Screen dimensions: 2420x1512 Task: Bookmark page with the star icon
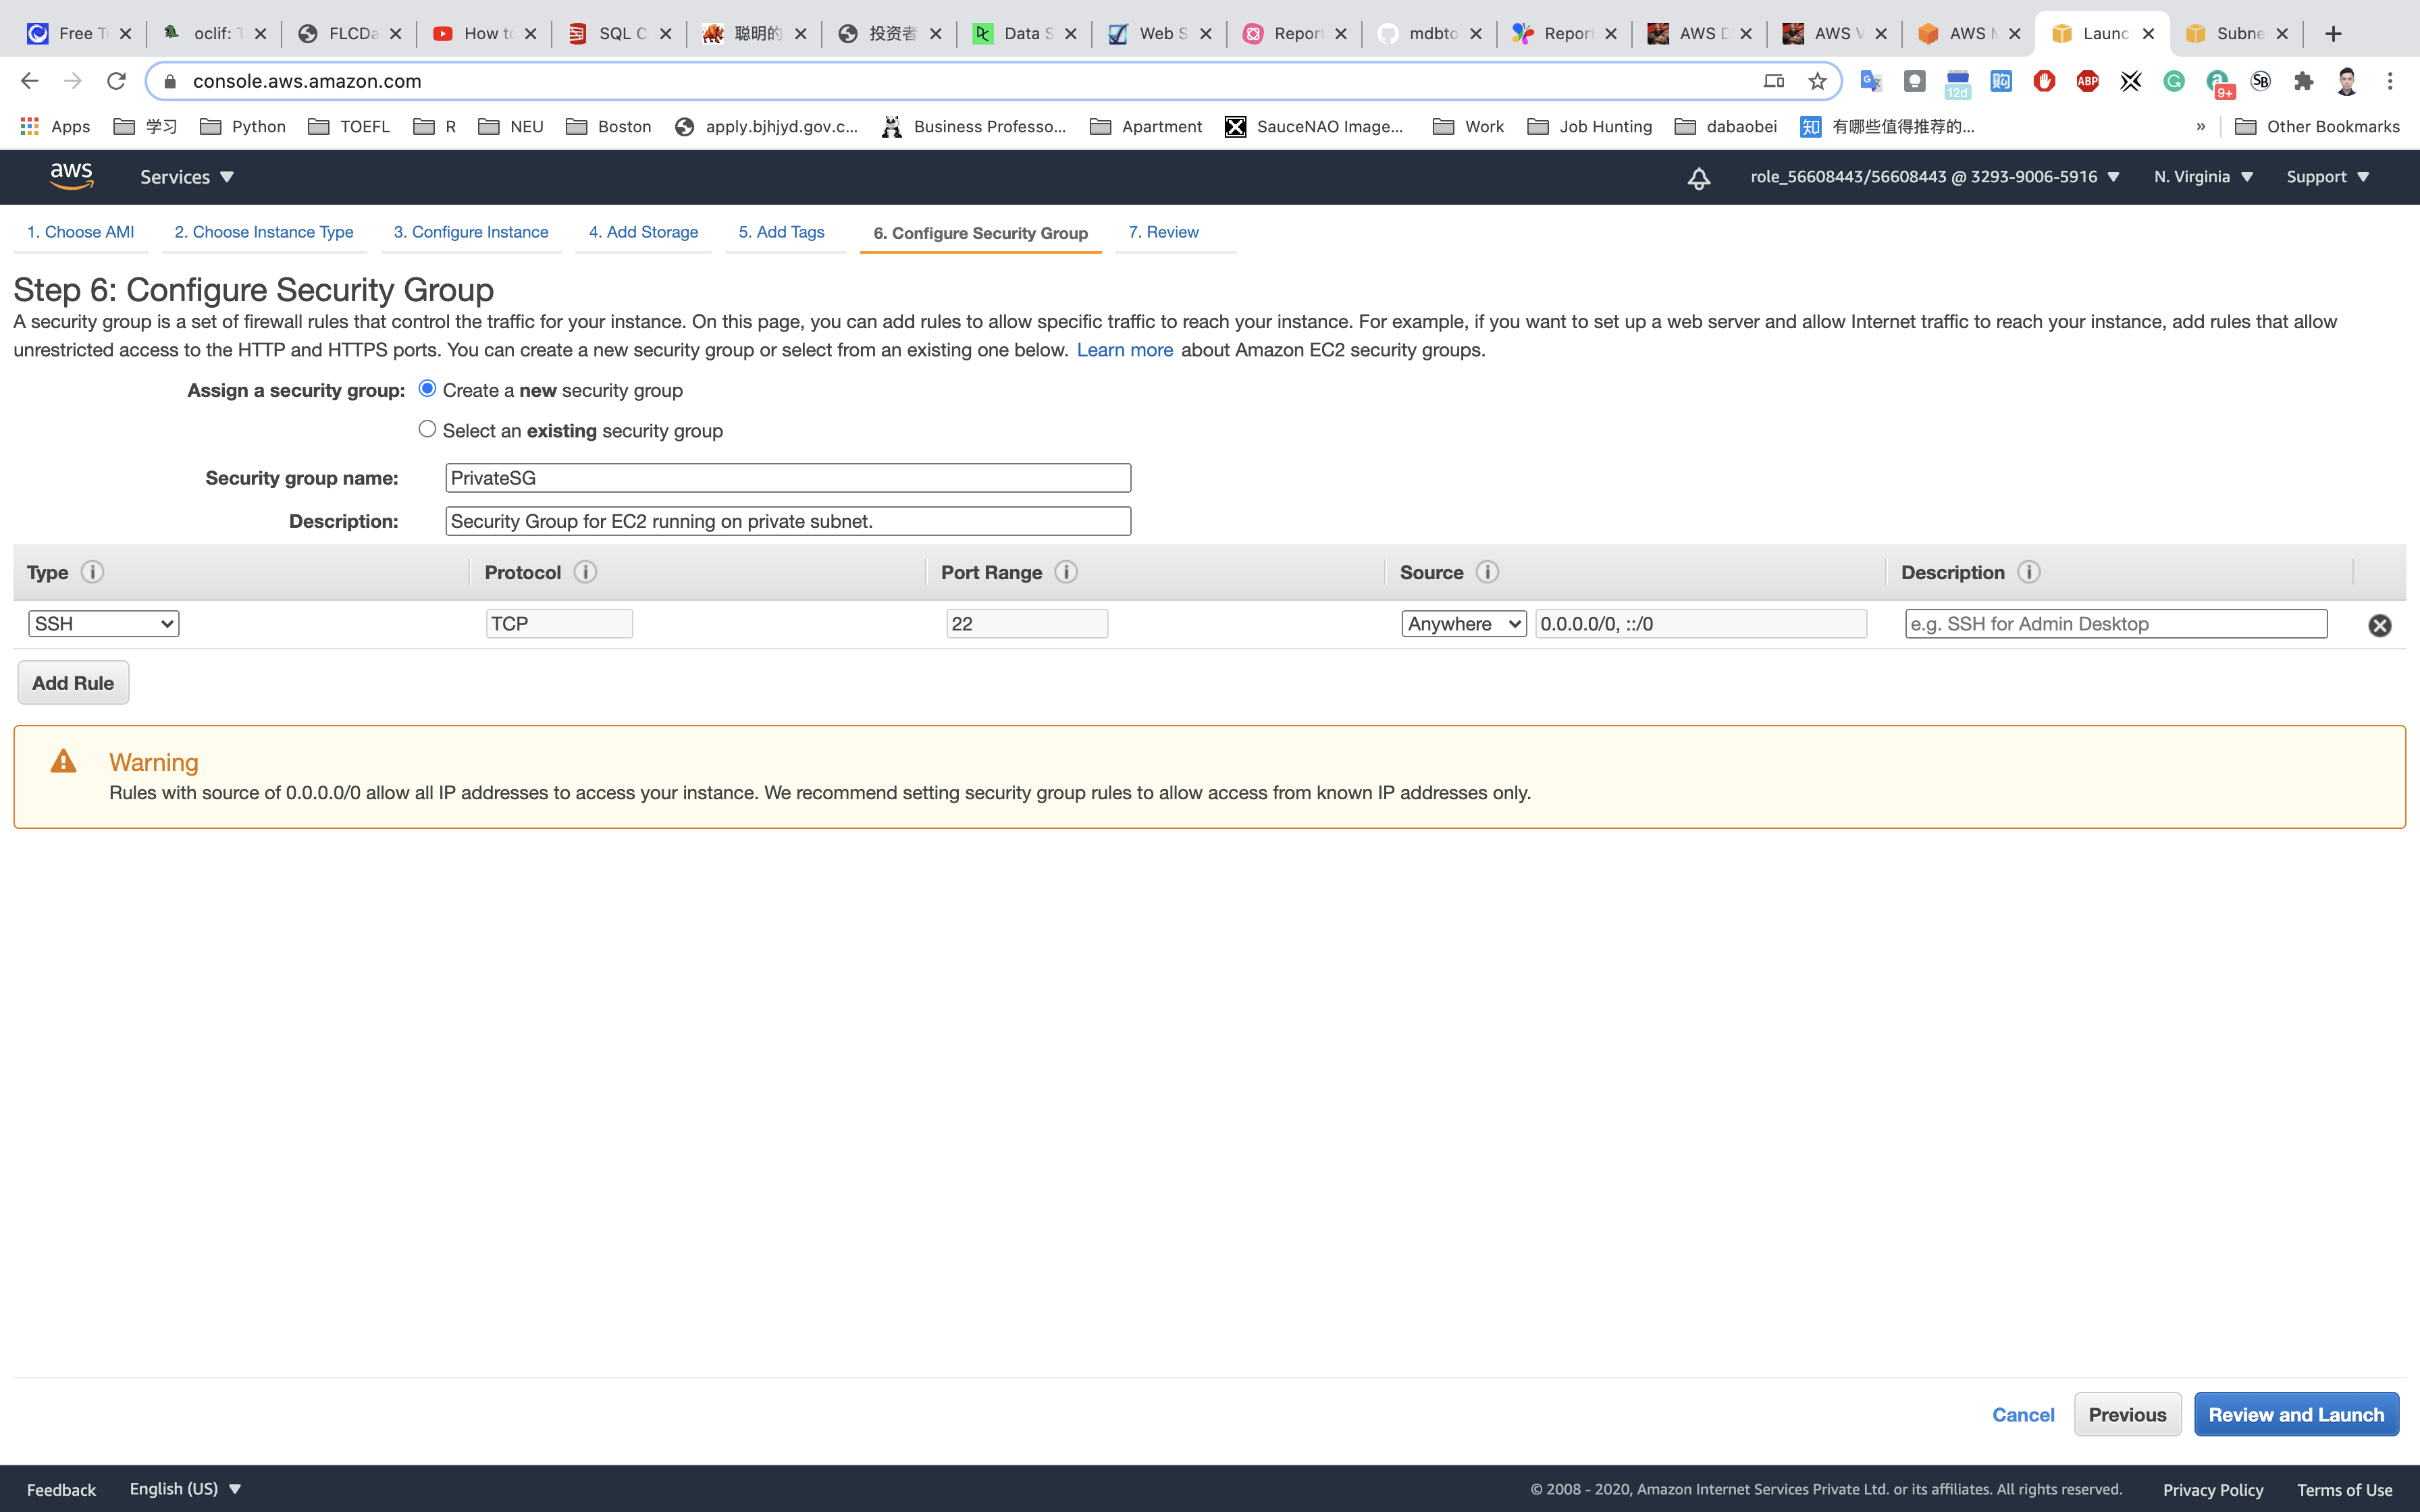pyautogui.click(x=1817, y=81)
